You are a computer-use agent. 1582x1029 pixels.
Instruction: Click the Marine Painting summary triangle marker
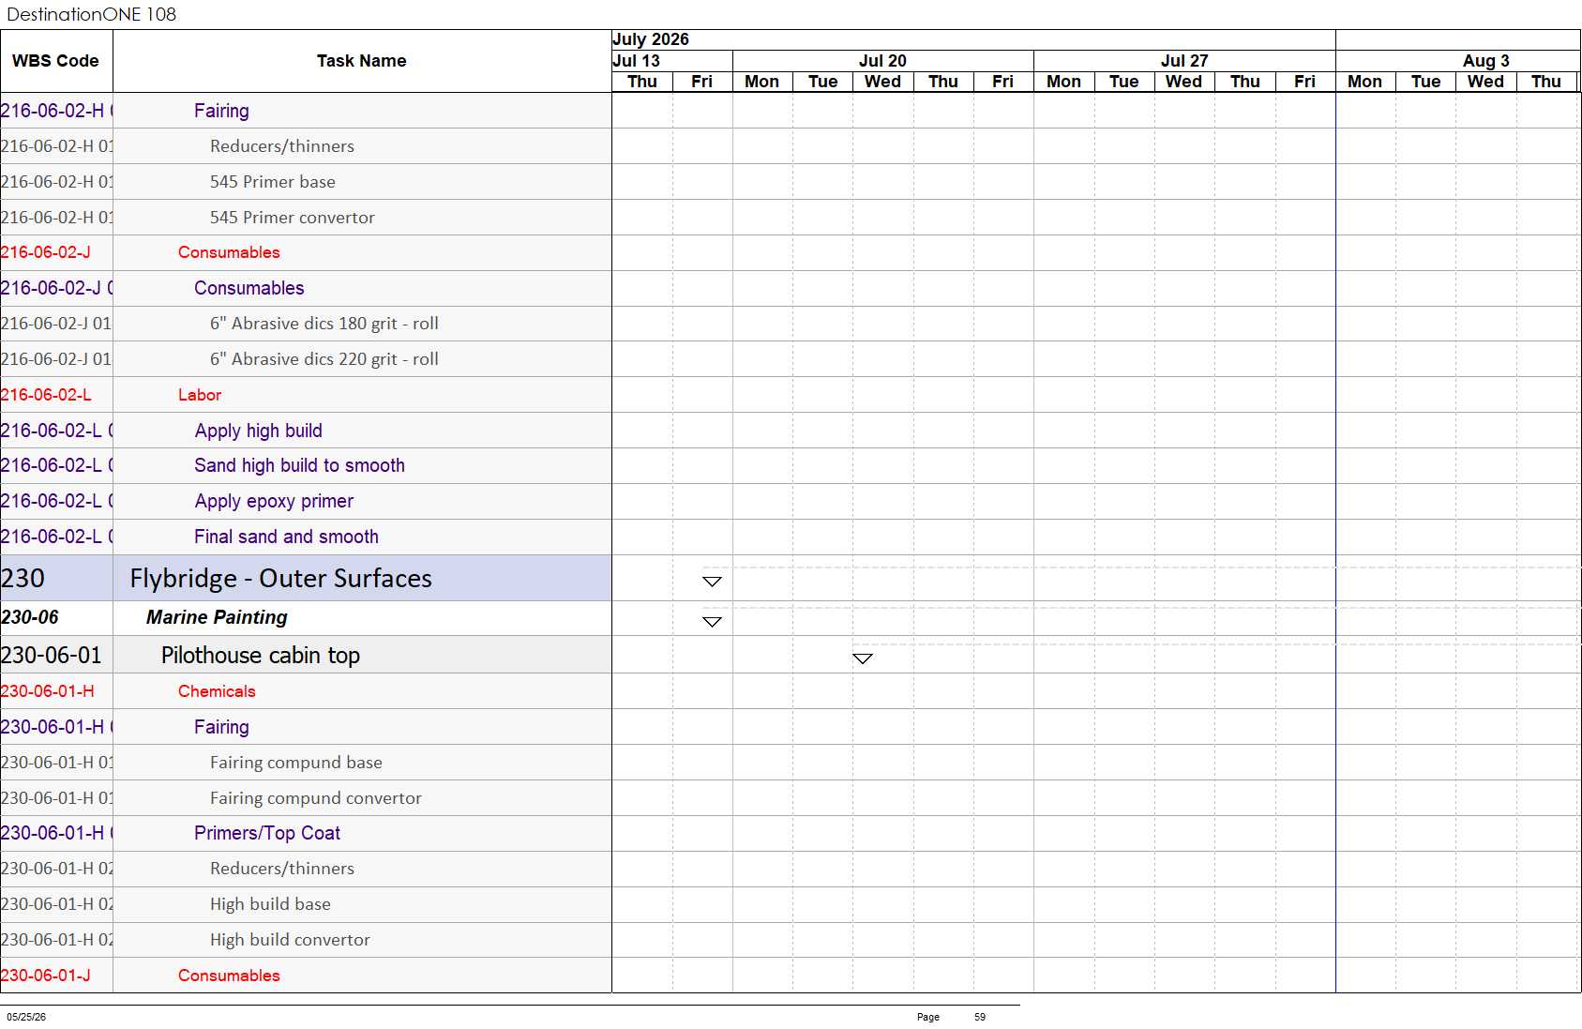(x=712, y=622)
